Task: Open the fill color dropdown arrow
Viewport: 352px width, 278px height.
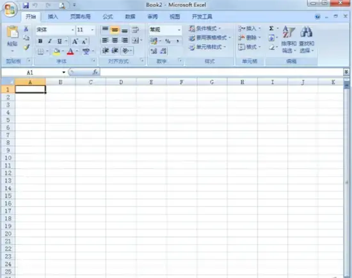Action: pos(63,51)
